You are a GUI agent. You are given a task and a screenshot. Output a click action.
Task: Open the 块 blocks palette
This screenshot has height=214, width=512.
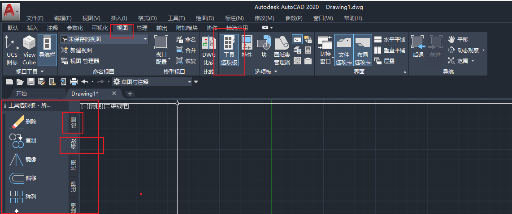point(264,47)
